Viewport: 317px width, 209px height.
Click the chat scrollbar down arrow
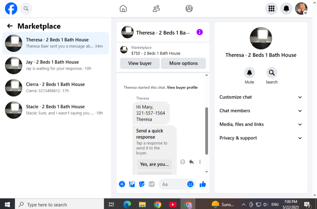pos(206,172)
